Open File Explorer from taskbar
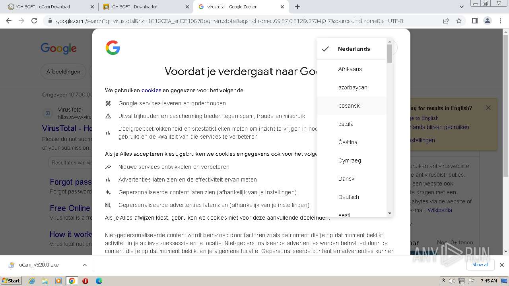This screenshot has width=509, height=286. (45, 281)
